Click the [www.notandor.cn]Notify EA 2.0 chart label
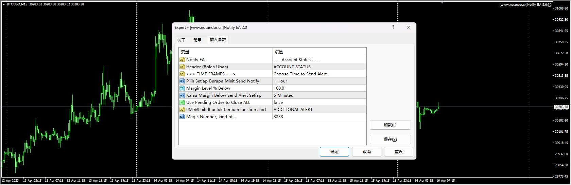This screenshot has width=571, height=185. pyautogui.click(x=523, y=5)
